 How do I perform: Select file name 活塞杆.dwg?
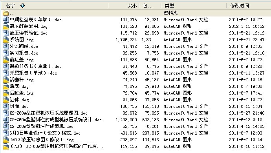(22, 80)
